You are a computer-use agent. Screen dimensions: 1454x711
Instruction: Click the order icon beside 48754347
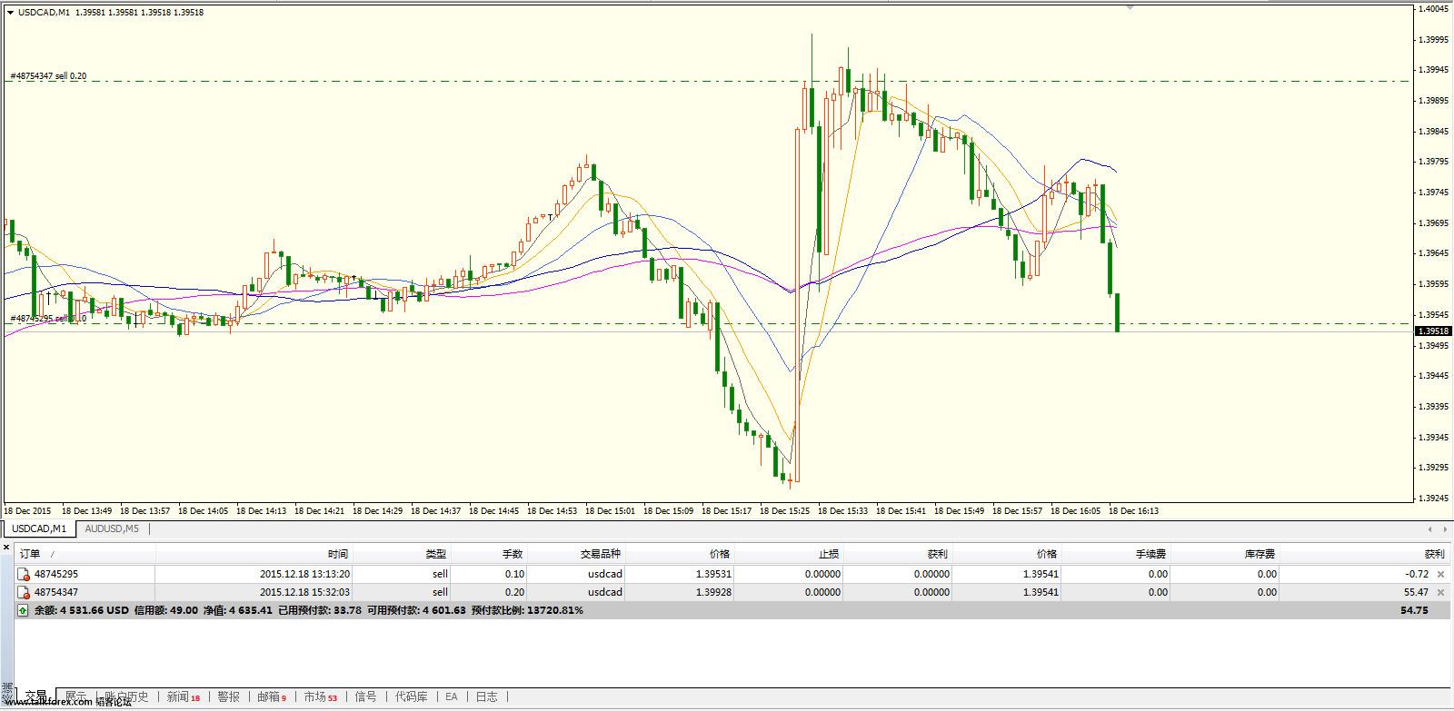click(24, 592)
